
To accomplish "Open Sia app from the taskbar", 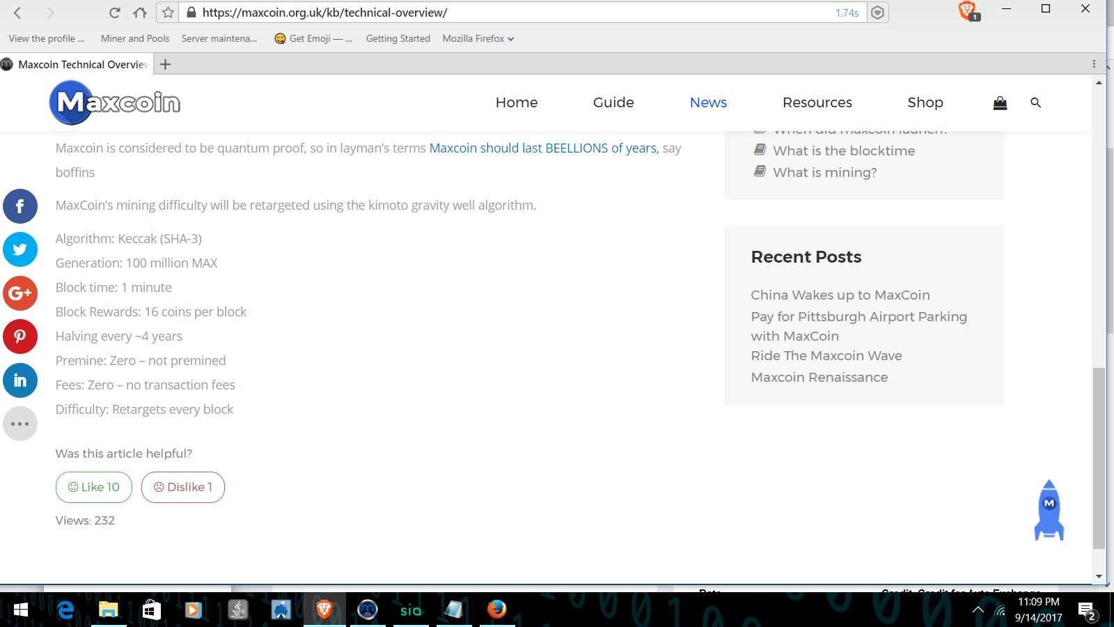I will click(411, 610).
